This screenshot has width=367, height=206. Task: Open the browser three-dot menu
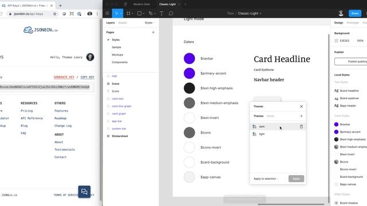pos(97,14)
